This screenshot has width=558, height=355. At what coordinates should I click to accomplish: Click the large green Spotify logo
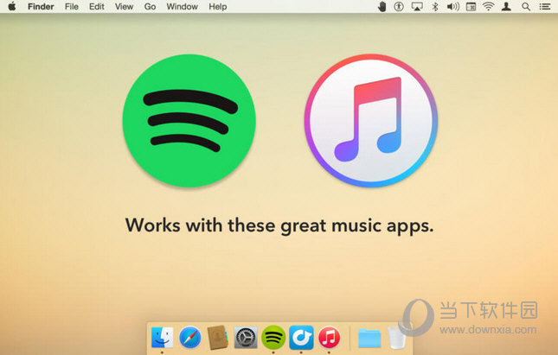click(x=189, y=120)
